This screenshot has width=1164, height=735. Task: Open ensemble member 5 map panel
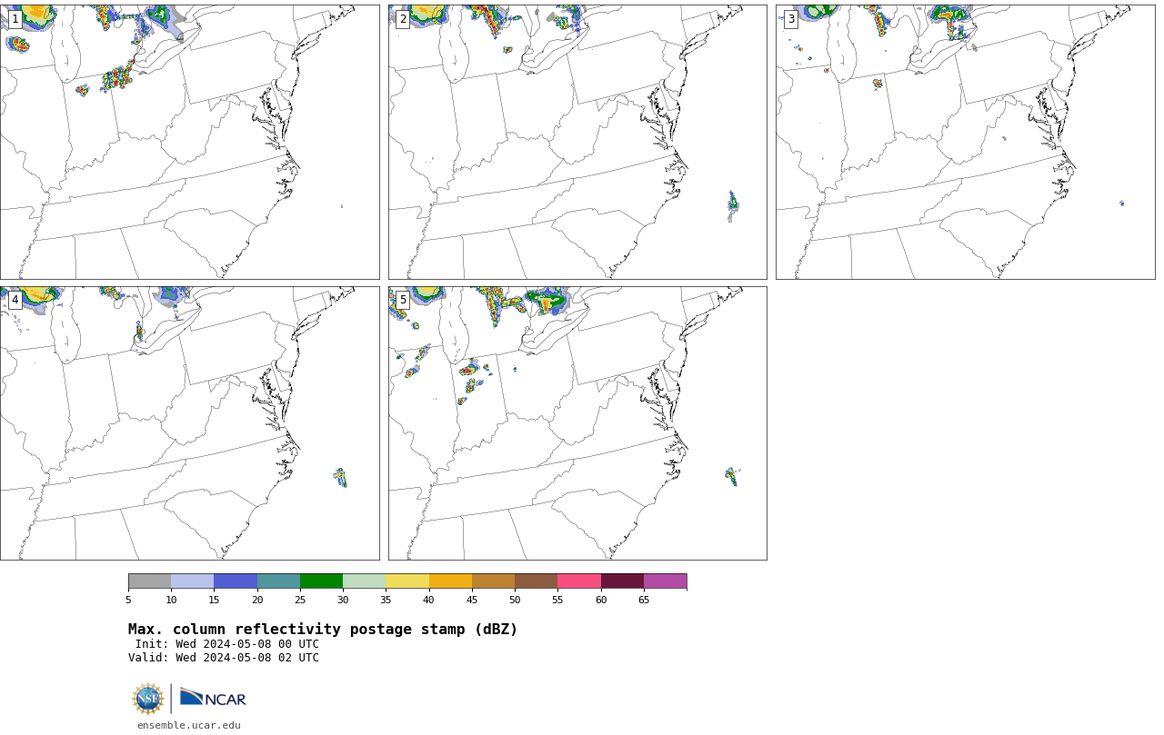[577, 423]
